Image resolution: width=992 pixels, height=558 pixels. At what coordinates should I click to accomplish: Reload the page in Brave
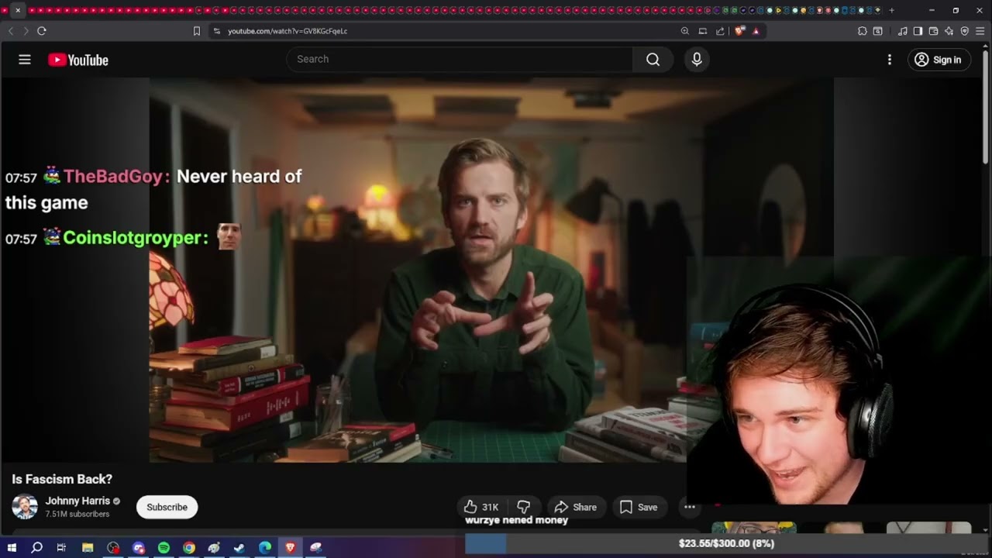42,31
